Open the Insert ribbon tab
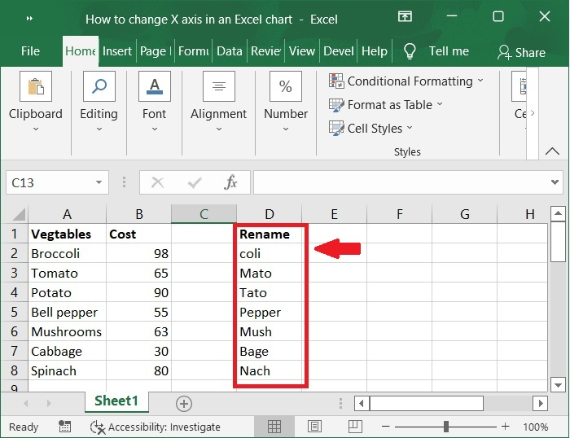This screenshot has width=570, height=438. pos(117,50)
